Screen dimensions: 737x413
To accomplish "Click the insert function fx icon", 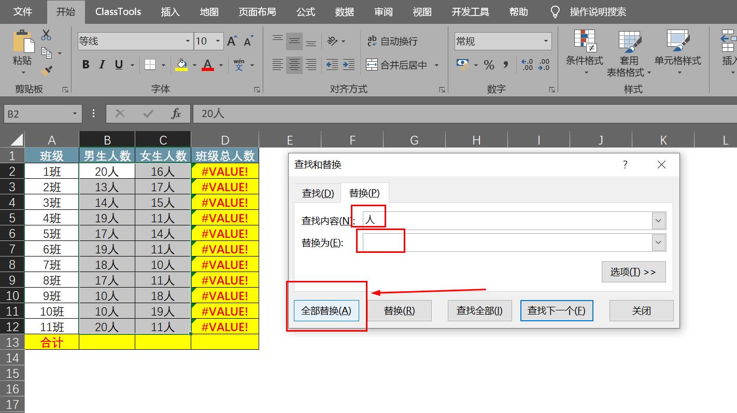I will coord(176,113).
